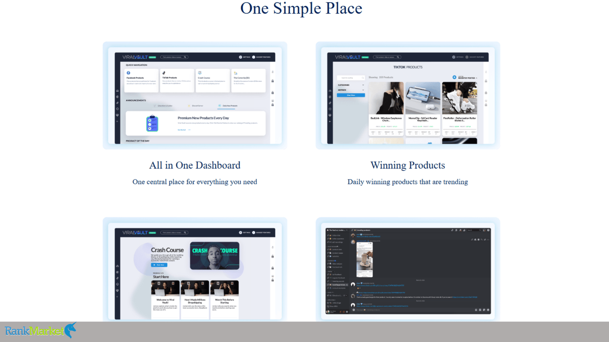Click Suggest Features in the TikTok Products screenshot
This screenshot has width=609, height=342.
coord(475,57)
